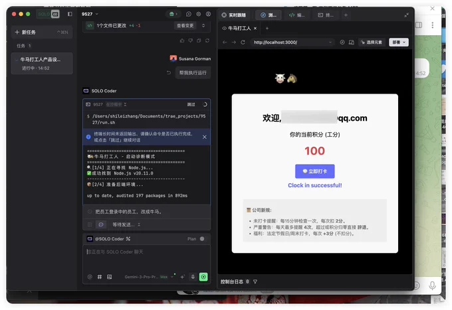Select the 牛马打工人产品设... task item
Viewport: 452px width, 310px height.
[42, 63]
